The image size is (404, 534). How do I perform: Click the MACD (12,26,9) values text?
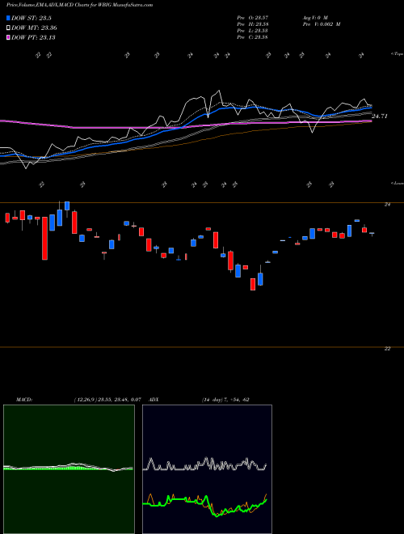[x=107, y=400]
